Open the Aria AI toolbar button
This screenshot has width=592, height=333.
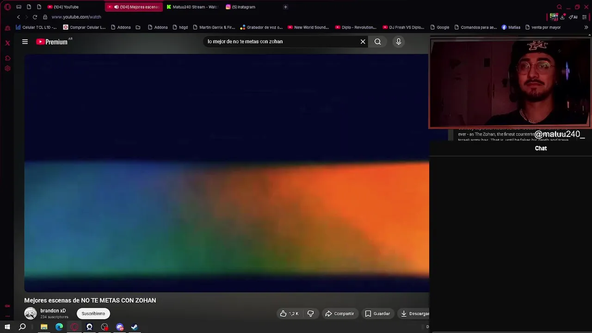tap(573, 17)
